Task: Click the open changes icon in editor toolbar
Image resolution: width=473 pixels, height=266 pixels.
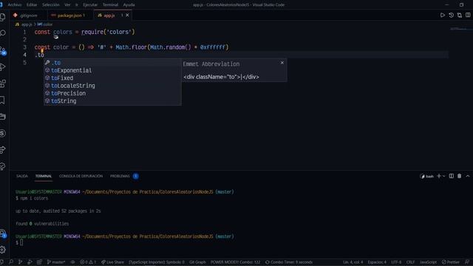Action: coord(460,15)
